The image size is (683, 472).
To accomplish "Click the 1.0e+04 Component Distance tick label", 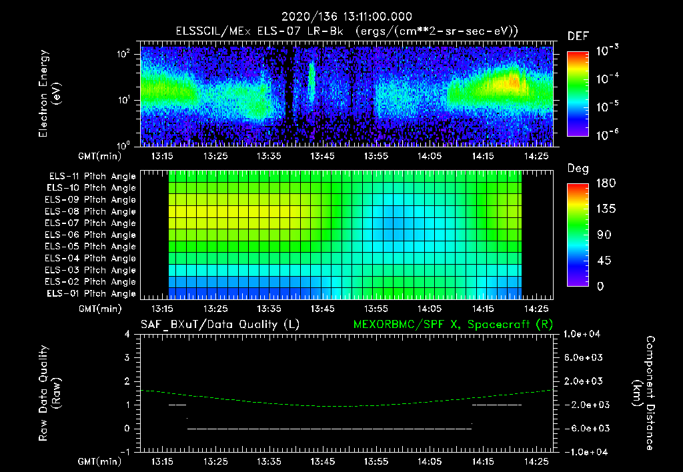I will point(582,334).
